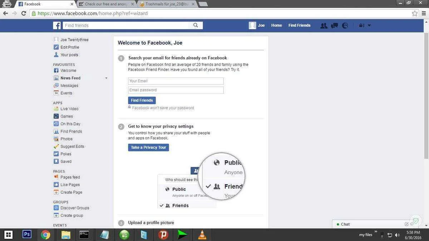Open the Chat bar
Image resolution: width=429 pixels, height=241 pixels.
point(368,224)
